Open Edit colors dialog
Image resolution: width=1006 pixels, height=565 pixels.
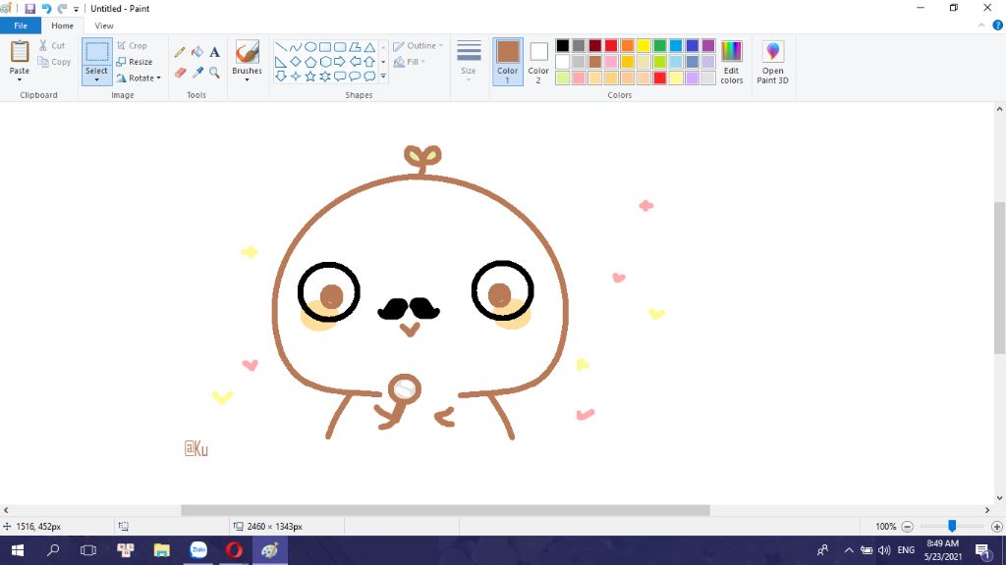[731, 62]
